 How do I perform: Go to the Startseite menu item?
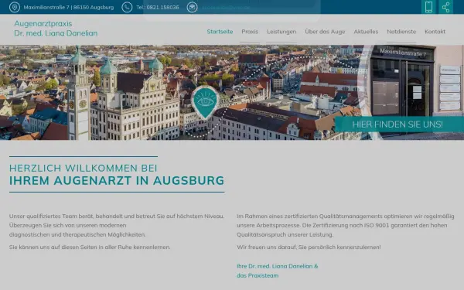(x=220, y=32)
